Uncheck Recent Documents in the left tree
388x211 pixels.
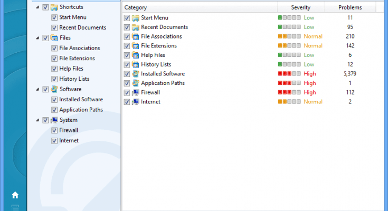pos(54,27)
